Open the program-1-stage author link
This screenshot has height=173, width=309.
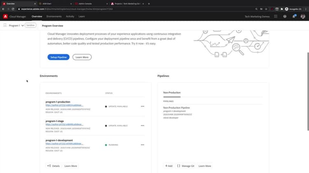(x=64, y=125)
